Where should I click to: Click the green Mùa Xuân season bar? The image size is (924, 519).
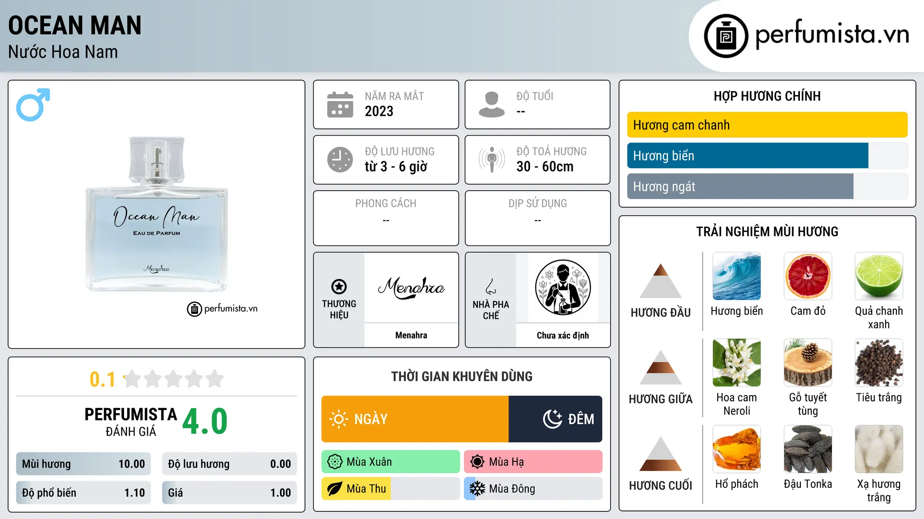click(391, 462)
